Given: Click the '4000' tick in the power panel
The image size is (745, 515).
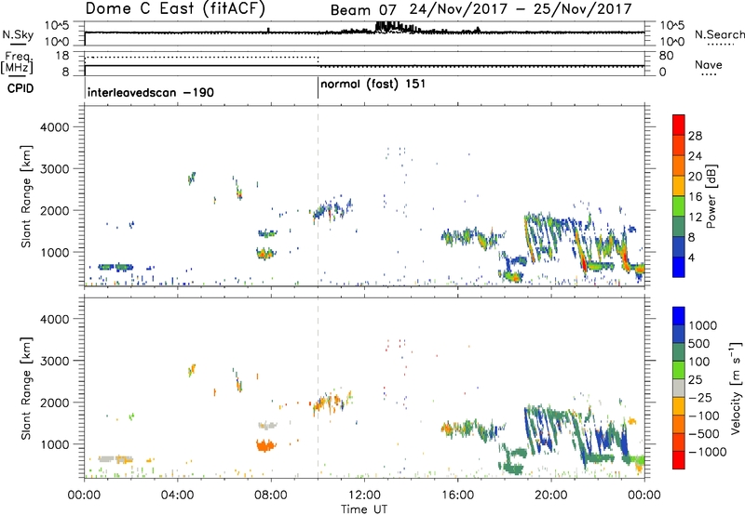Looking at the screenshot, I should (55, 127).
